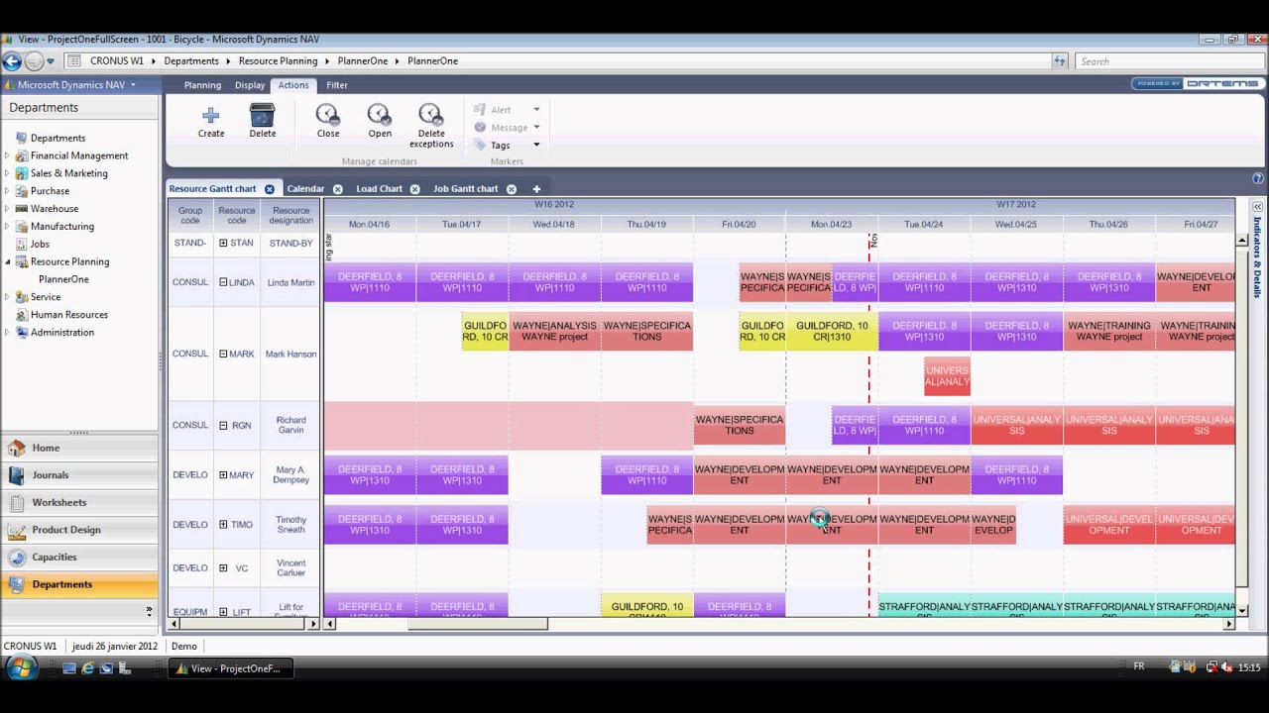Select the Resource Gantt chart tab
This screenshot has width=1269, height=713.
tap(212, 189)
